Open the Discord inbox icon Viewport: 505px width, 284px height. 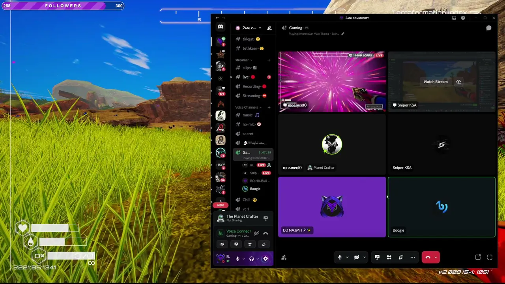click(454, 18)
